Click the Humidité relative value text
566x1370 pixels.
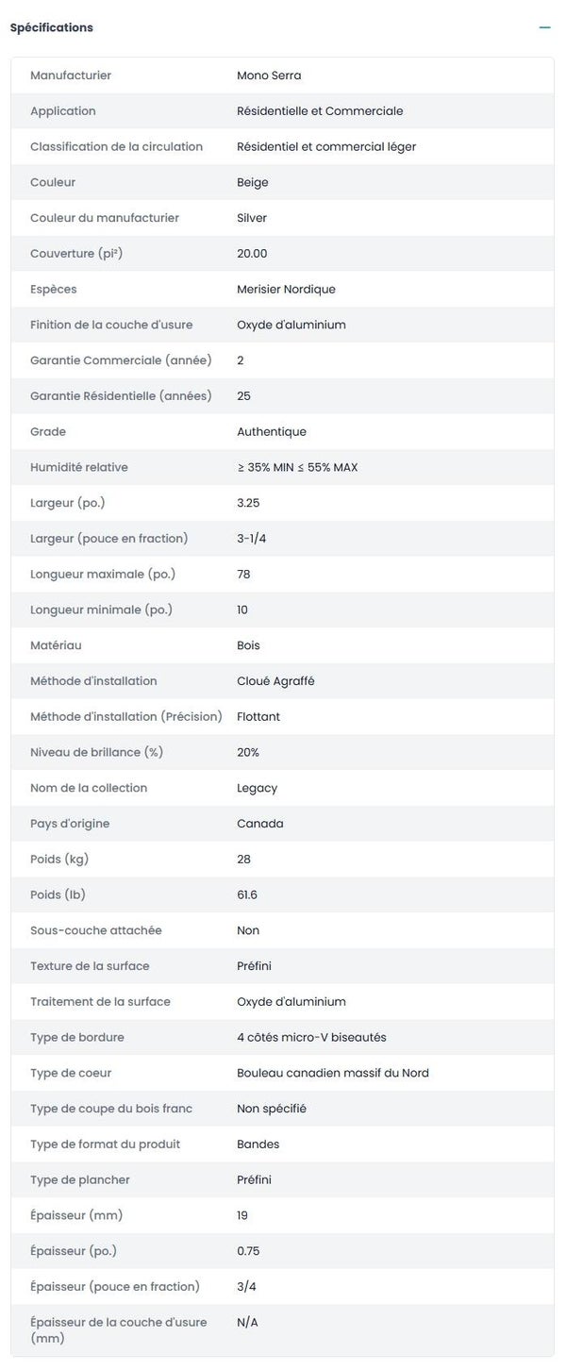(x=297, y=468)
